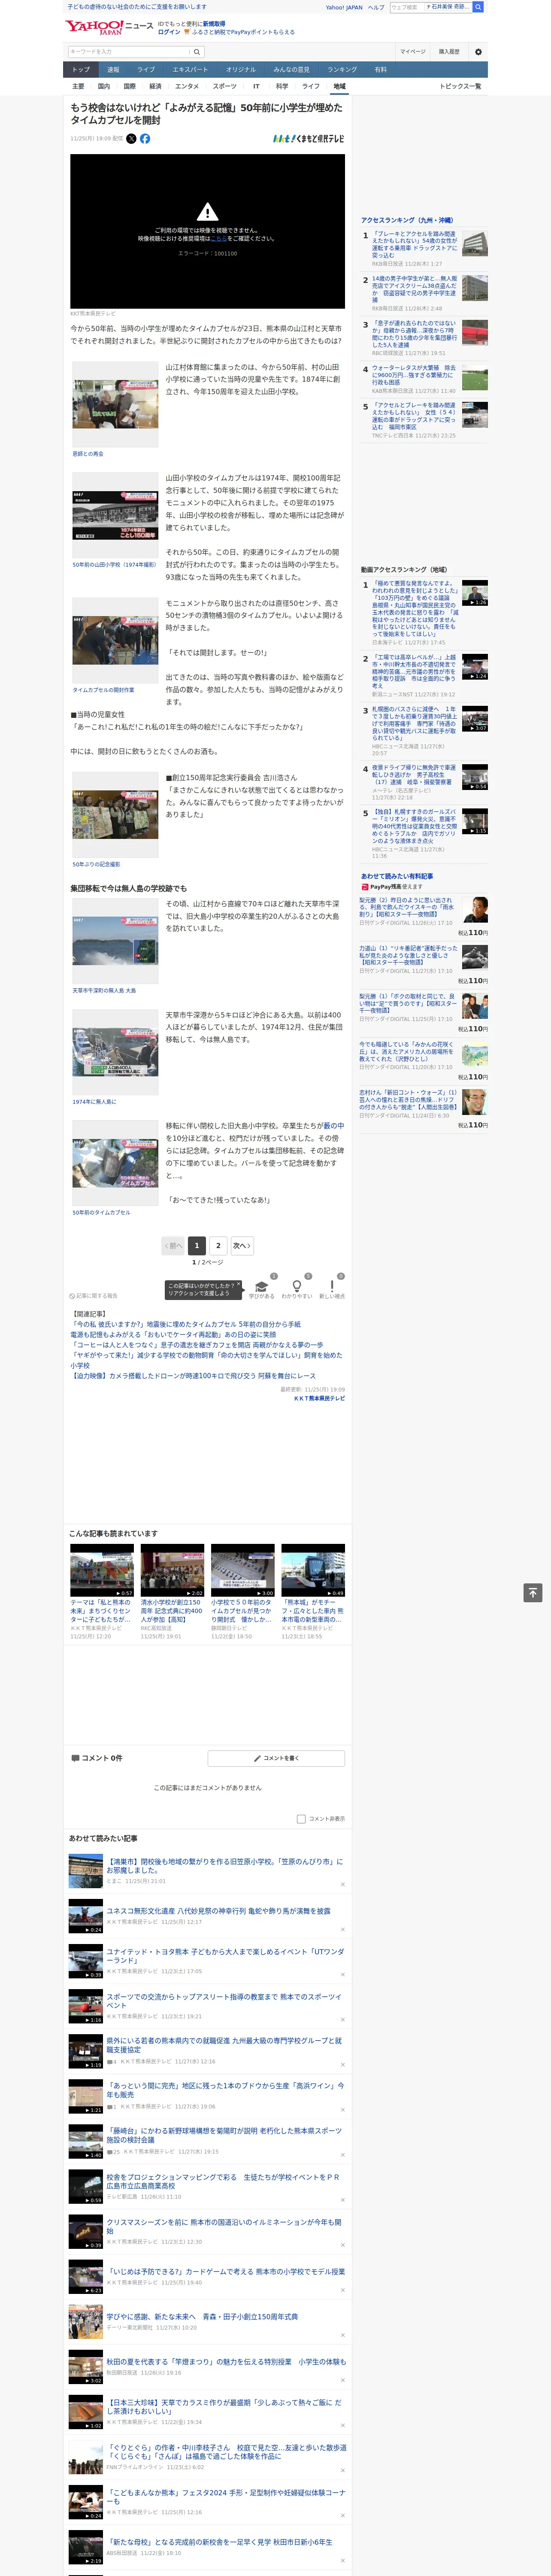Open the settings gear icon
The width and height of the screenshot is (551, 2576).
coord(478,51)
